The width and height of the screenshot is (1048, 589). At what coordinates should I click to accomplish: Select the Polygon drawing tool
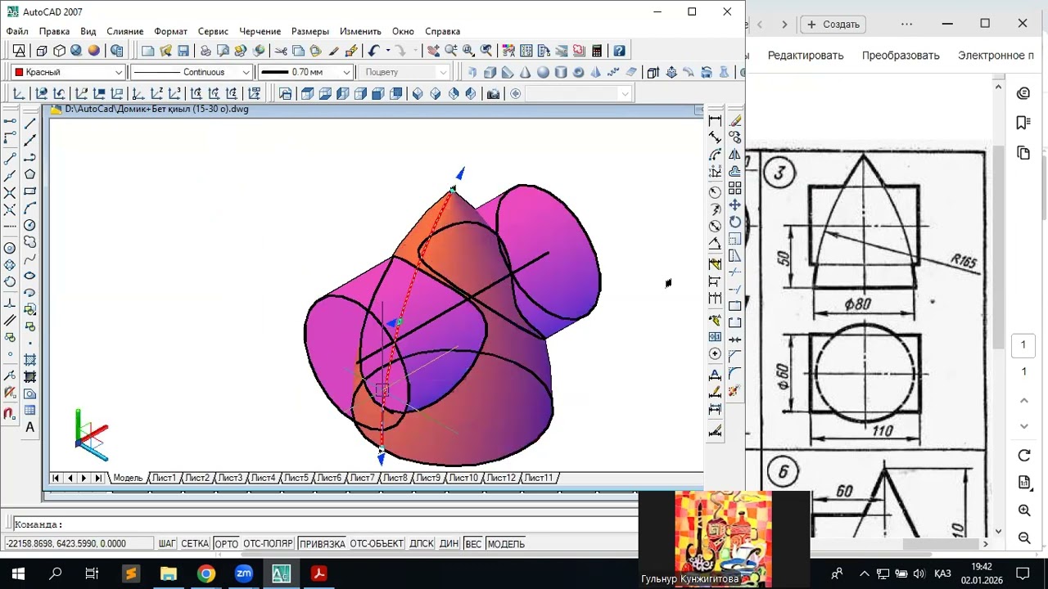pyautogui.click(x=30, y=174)
